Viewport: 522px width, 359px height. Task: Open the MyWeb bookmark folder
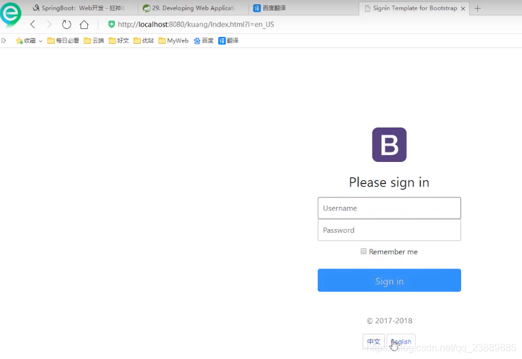coord(173,41)
